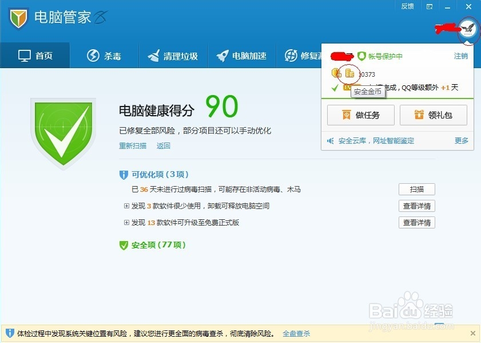Click the green 帐号保护中 shield icon
The height and width of the screenshot is (343, 481).
coord(362,56)
